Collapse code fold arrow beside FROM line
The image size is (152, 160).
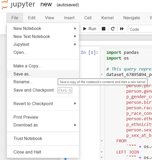[102, 141]
